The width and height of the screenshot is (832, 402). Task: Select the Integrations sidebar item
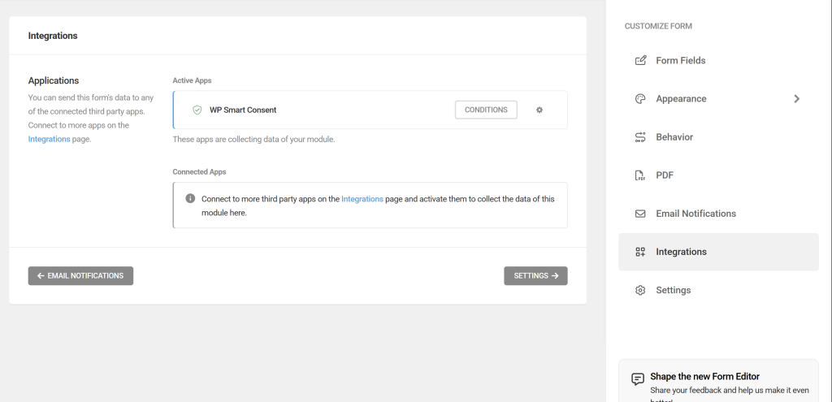(x=718, y=252)
